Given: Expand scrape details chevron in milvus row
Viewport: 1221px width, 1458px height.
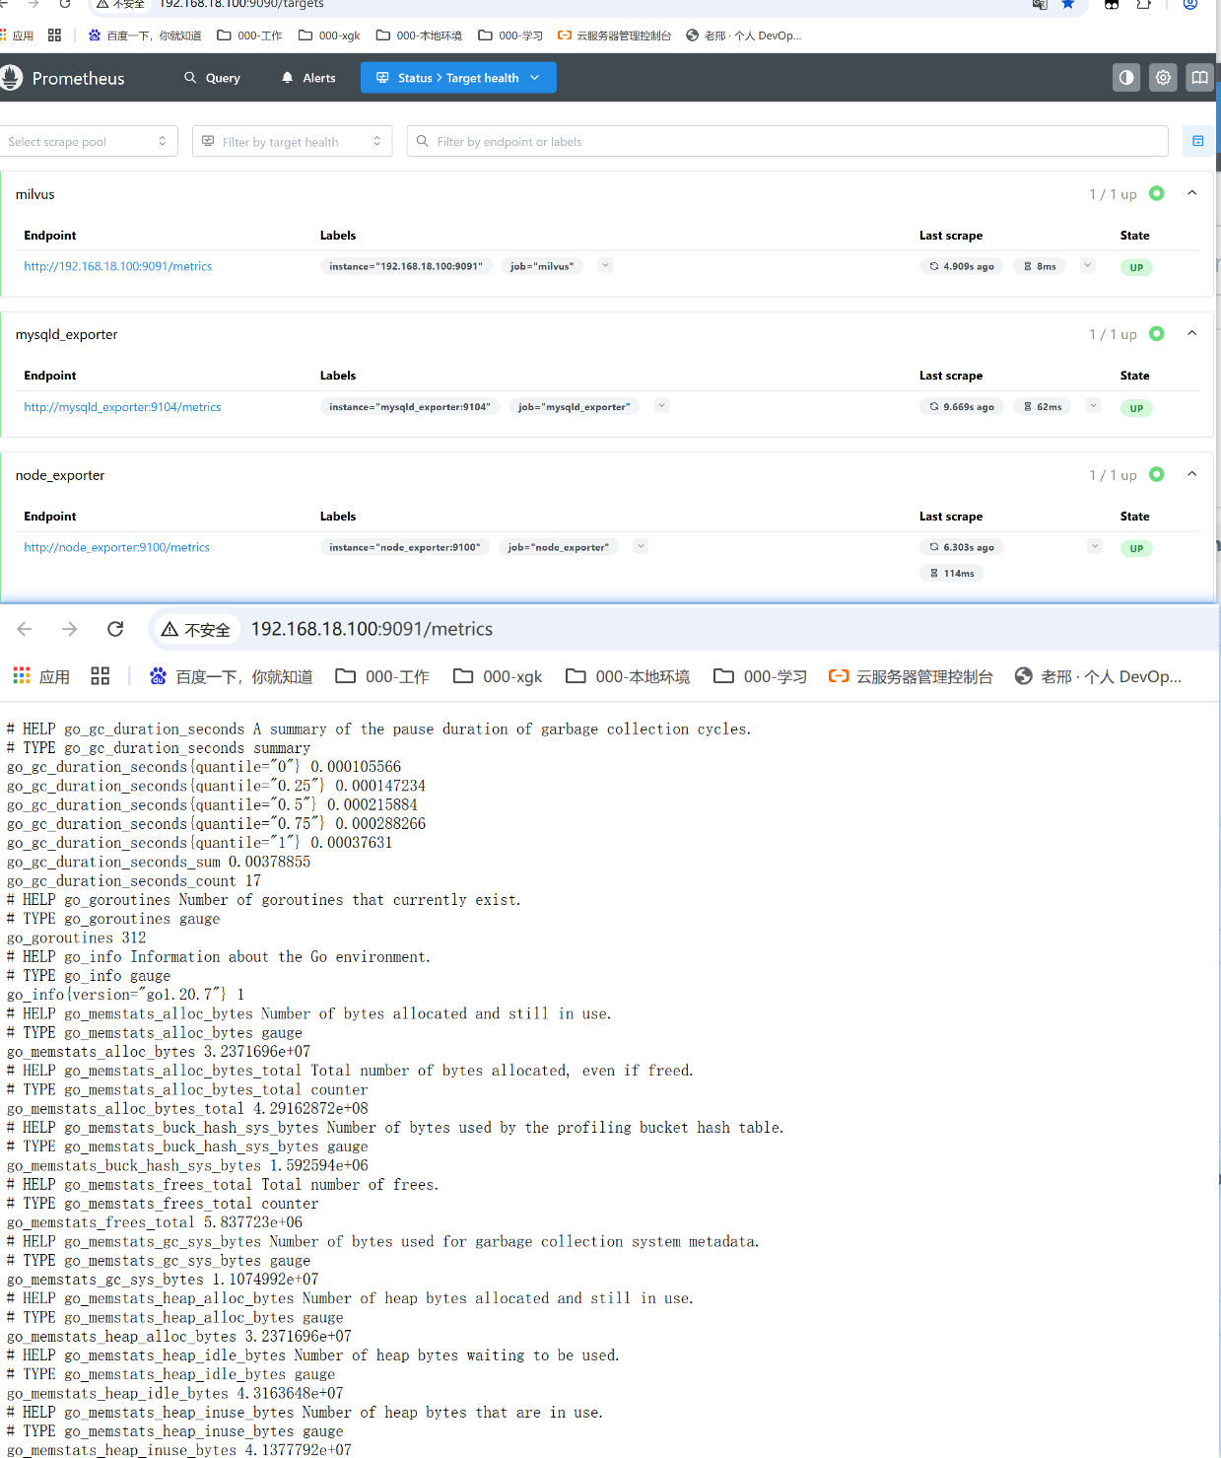Looking at the screenshot, I should pos(1088,265).
